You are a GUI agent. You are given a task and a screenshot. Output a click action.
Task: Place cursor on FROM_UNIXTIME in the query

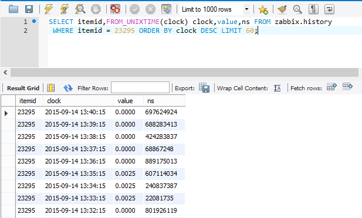133,22
